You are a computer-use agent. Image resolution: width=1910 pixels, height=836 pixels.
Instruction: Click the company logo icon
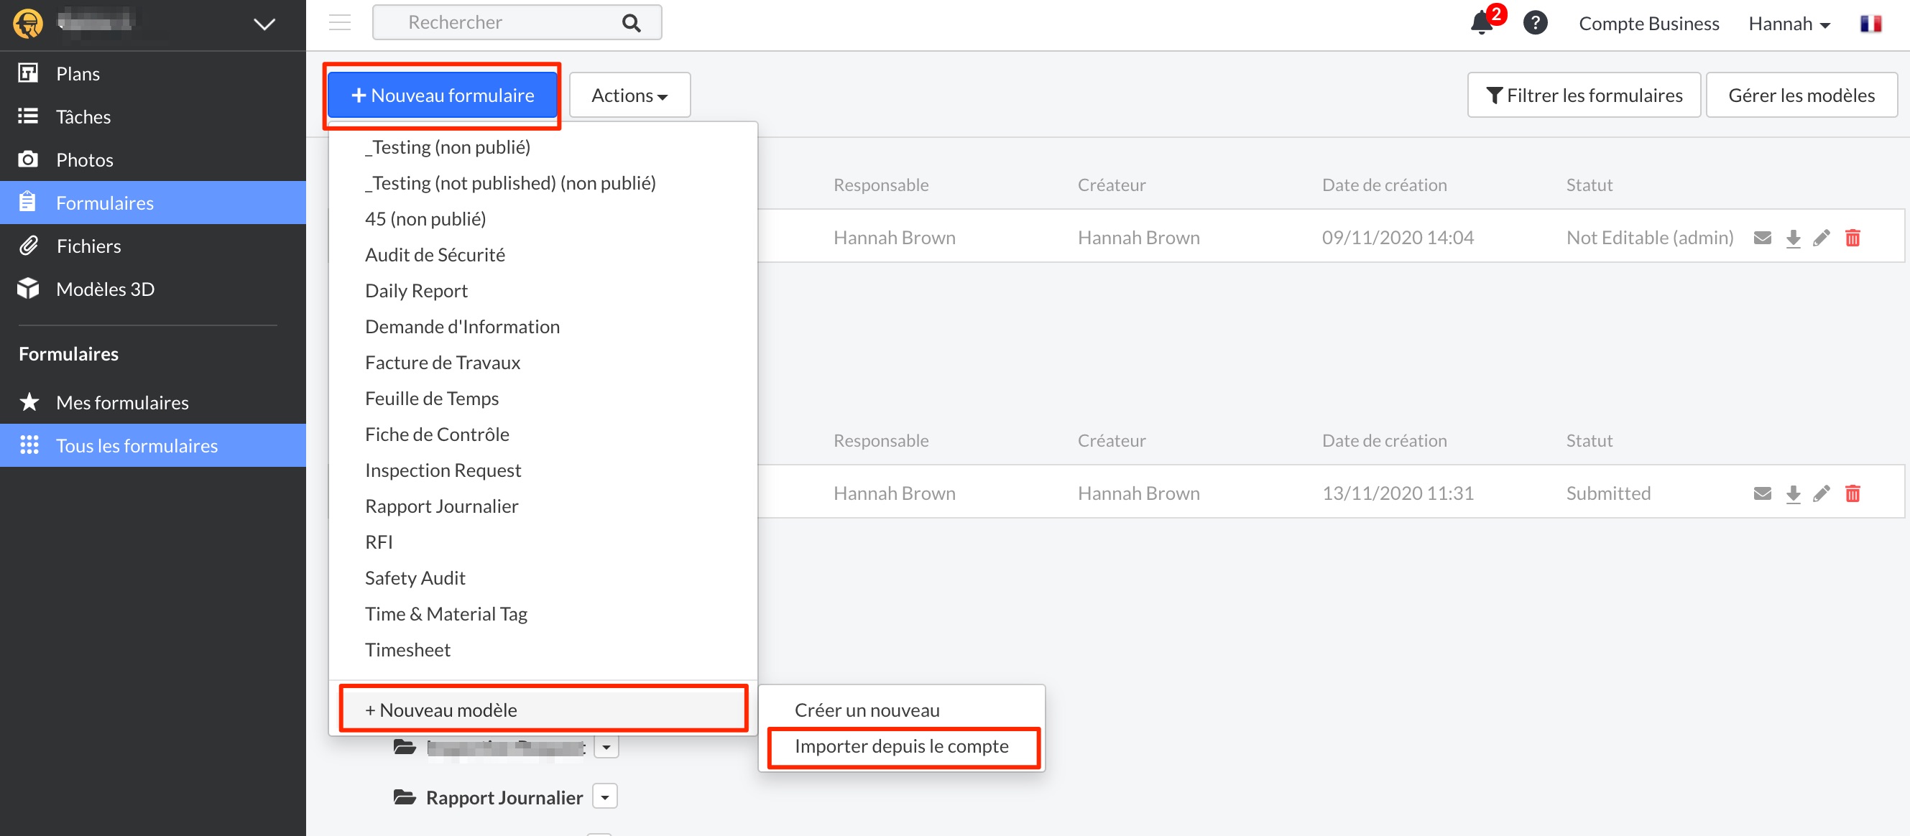[28, 23]
